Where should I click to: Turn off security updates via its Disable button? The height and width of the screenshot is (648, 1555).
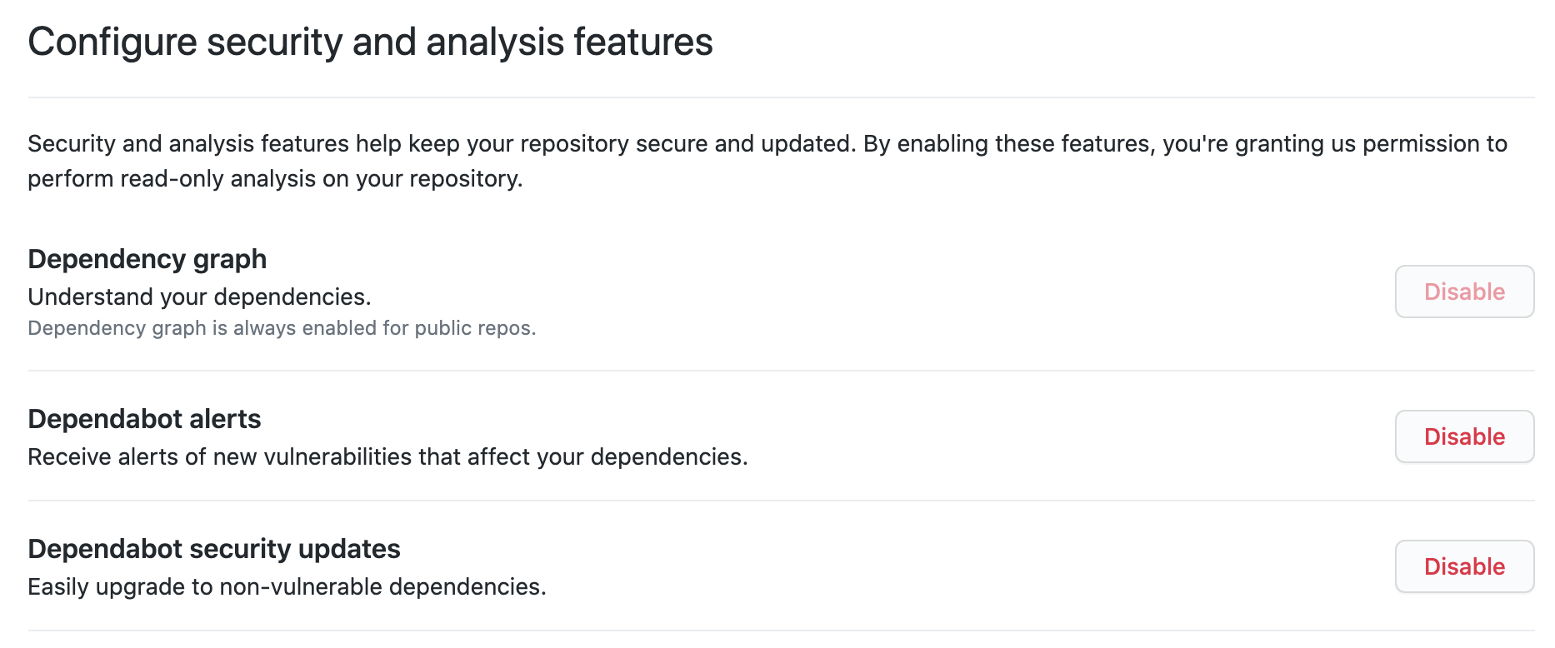coord(1464,566)
